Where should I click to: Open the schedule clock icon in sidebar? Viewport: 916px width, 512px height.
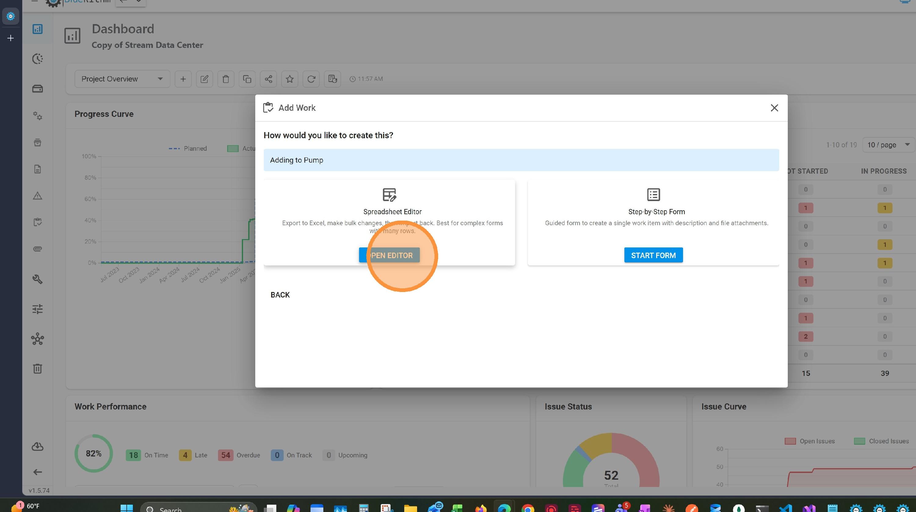(x=37, y=59)
